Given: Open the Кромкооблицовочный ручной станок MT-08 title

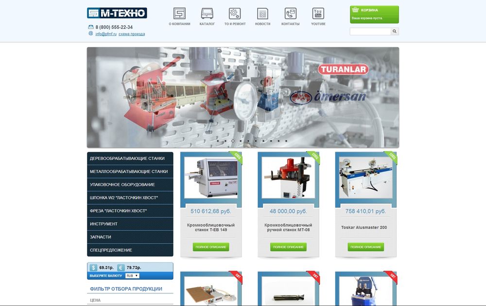Looking at the screenshot, I should tap(288, 227).
